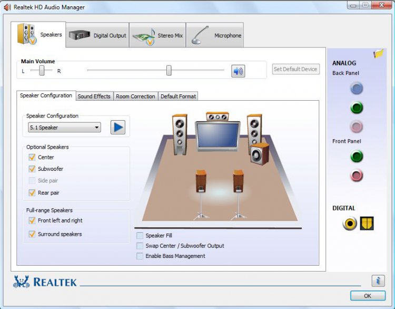The height and width of the screenshot is (309, 395).
Task: Uncheck the Center optional speaker
Action: tap(32, 157)
